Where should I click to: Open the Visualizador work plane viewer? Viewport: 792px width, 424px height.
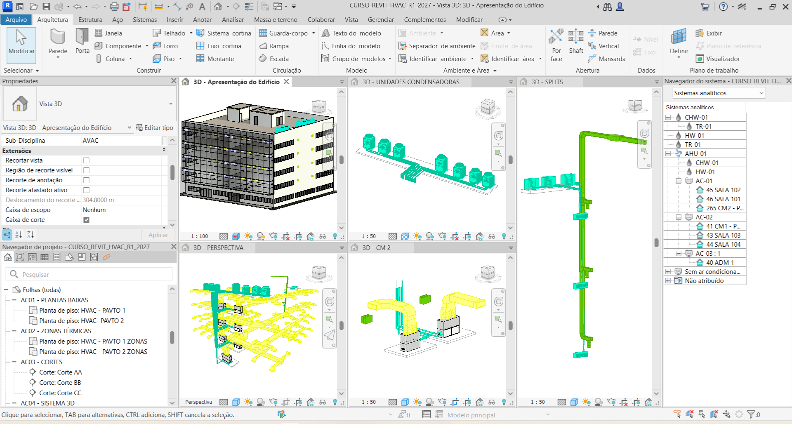(718, 59)
